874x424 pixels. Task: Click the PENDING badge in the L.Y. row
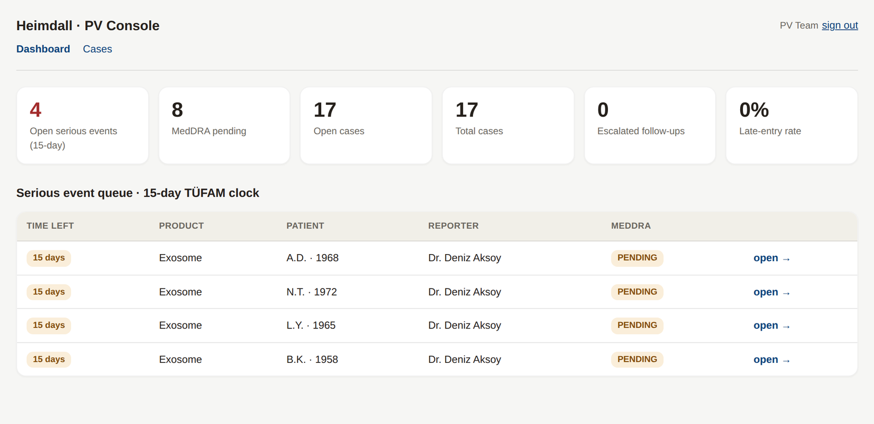637,326
